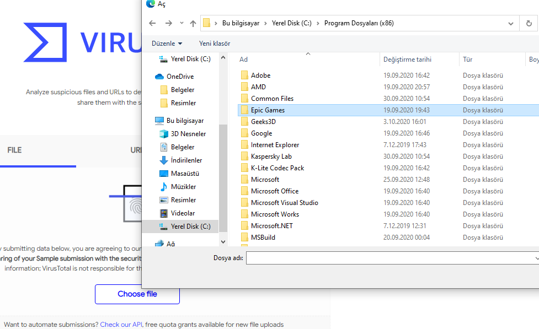This screenshot has height=329, width=539.
Task: Select the highlighted Yerel Disk (C:) tree item
Action: click(x=180, y=226)
